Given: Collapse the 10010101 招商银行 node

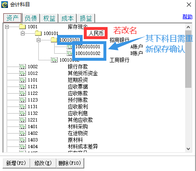Looking at the screenshot, I should (38, 40).
